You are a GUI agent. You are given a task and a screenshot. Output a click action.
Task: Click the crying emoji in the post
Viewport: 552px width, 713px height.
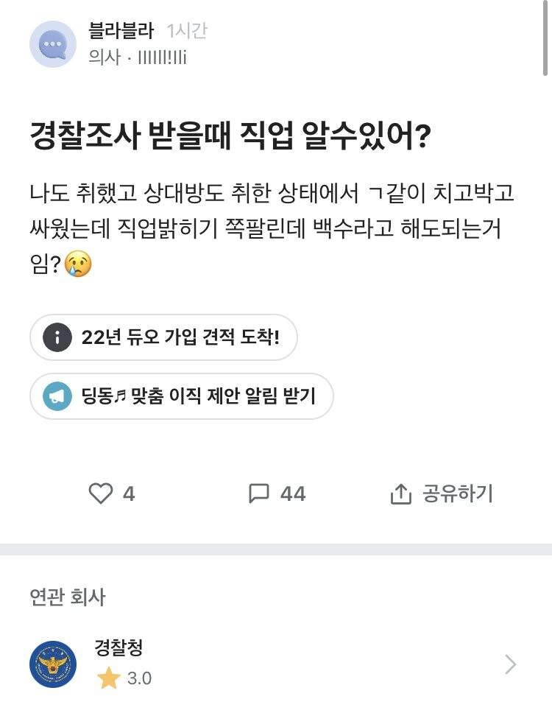[78, 264]
